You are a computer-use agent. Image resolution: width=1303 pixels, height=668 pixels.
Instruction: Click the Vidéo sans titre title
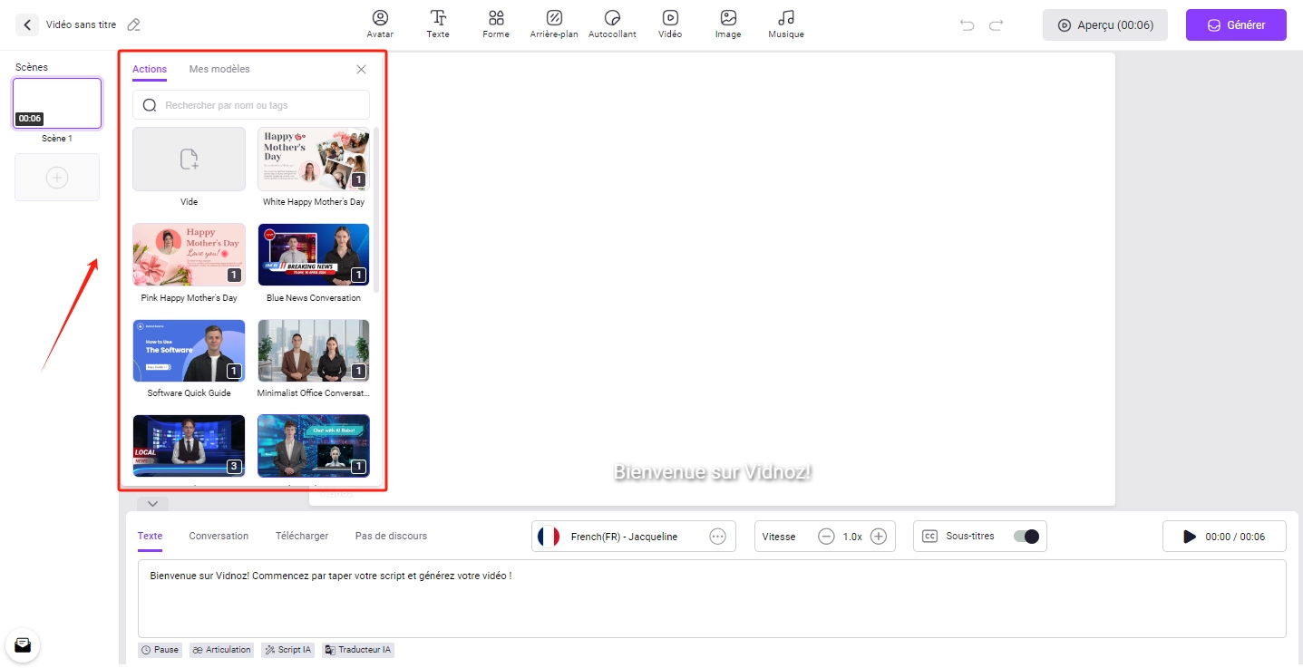[x=81, y=25]
